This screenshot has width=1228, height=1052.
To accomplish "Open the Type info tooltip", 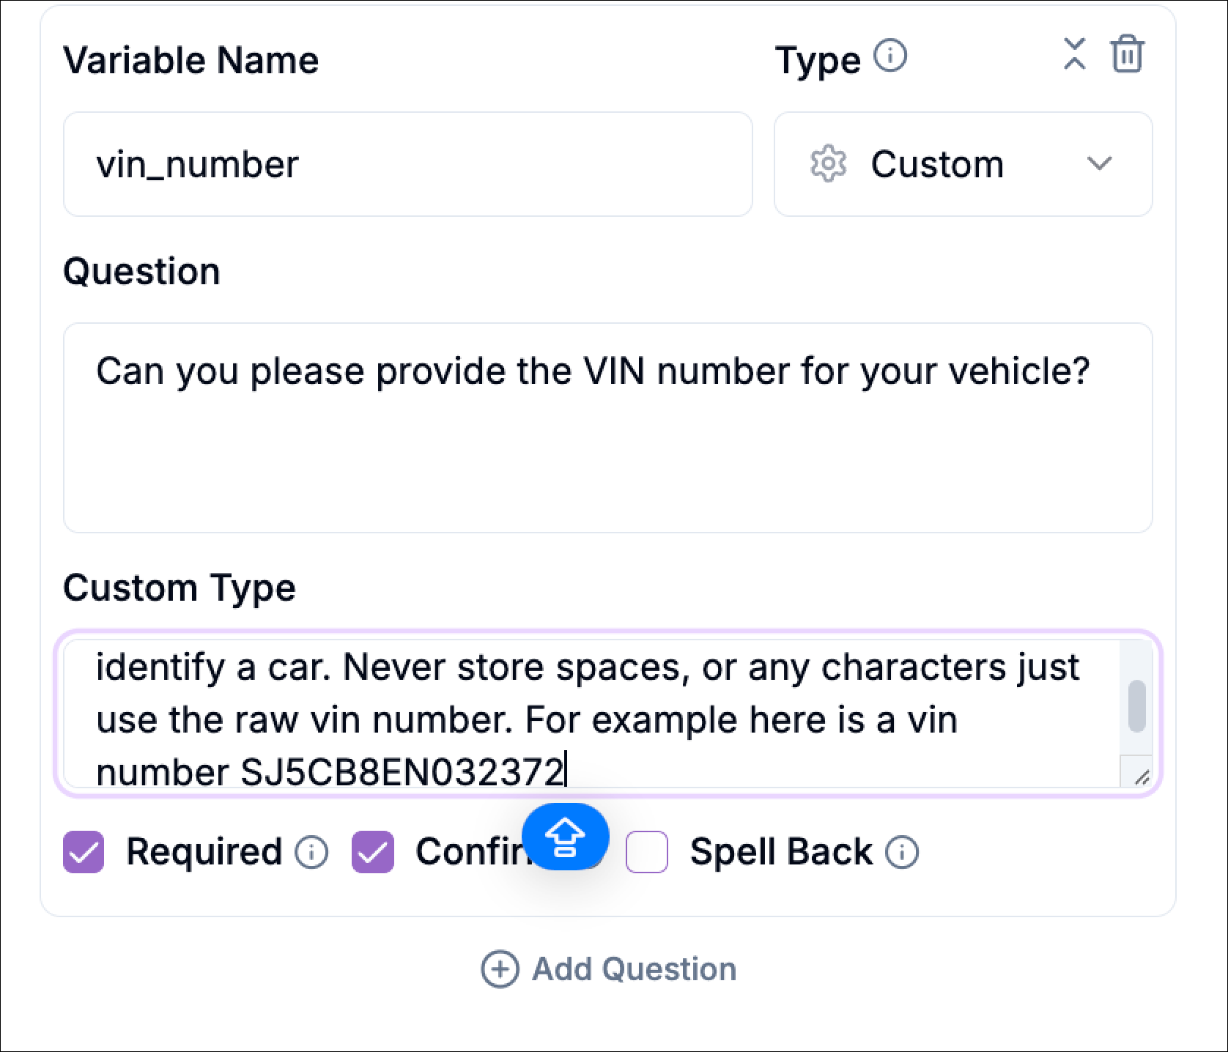I will [x=890, y=56].
